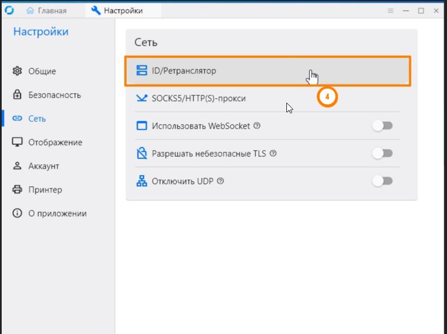This screenshot has width=447, height=334.
Task: Open Принтер settings section
Action: pos(59,190)
